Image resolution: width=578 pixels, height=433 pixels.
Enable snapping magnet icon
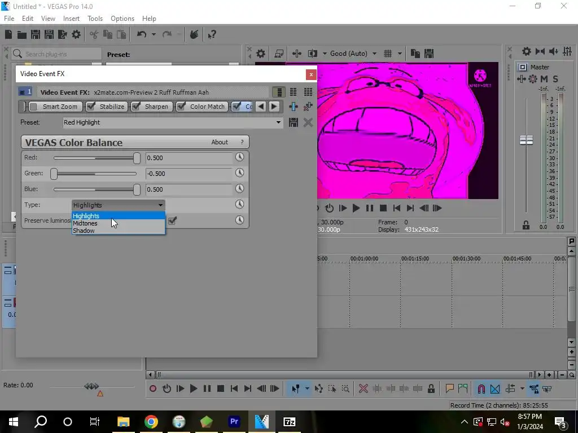pyautogui.click(x=481, y=388)
